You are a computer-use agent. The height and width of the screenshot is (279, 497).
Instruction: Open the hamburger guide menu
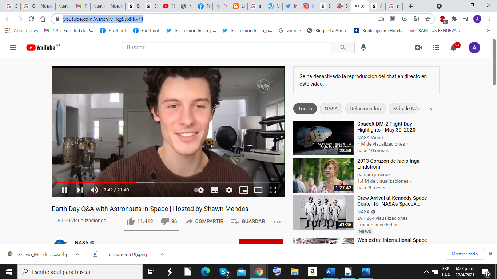tap(13, 47)
